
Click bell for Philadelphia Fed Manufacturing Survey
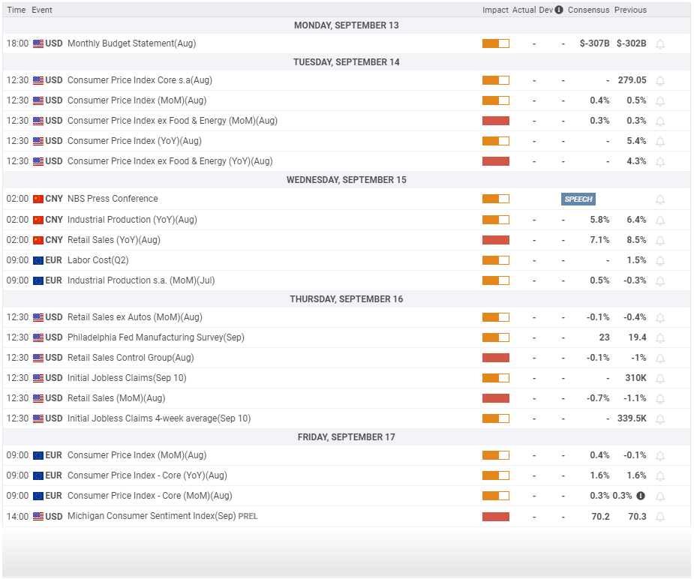(660, 338)
